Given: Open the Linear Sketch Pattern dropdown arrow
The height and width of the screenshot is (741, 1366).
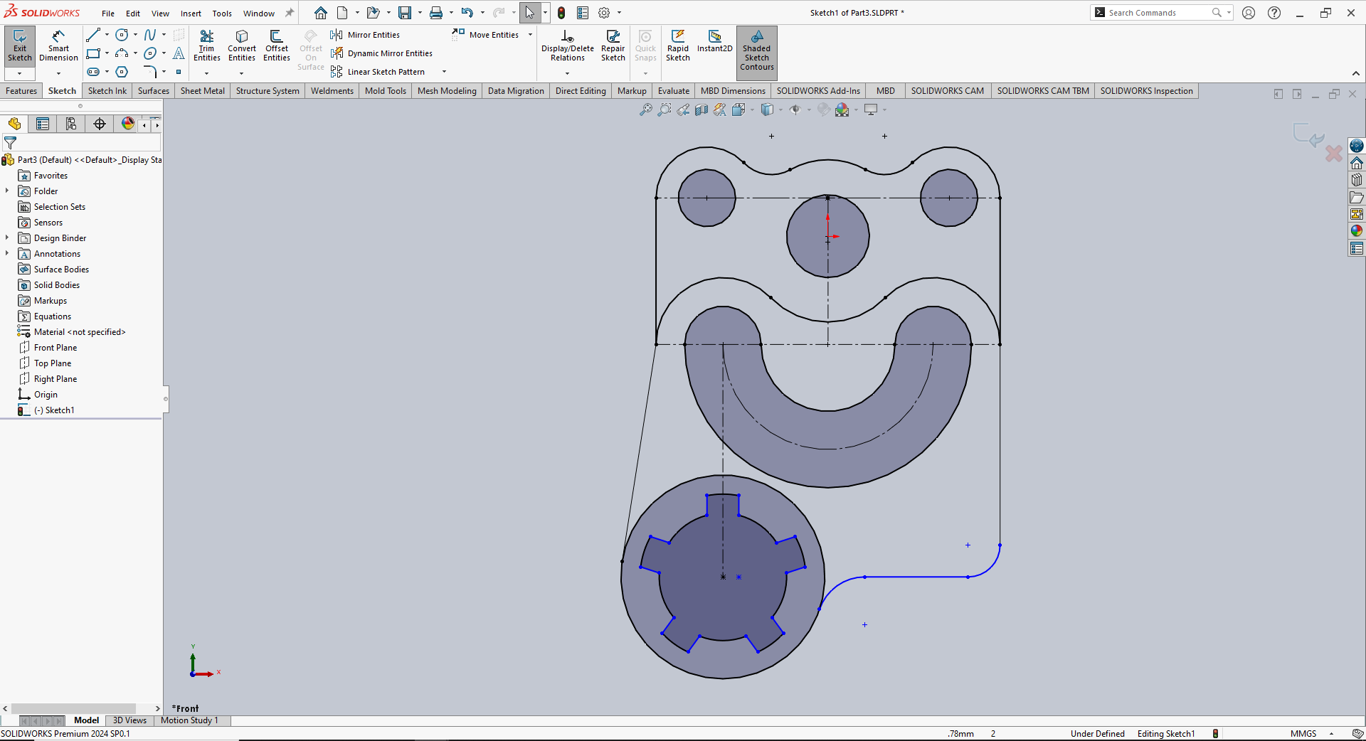Looking at the screenshot, I should pos(444,72).
